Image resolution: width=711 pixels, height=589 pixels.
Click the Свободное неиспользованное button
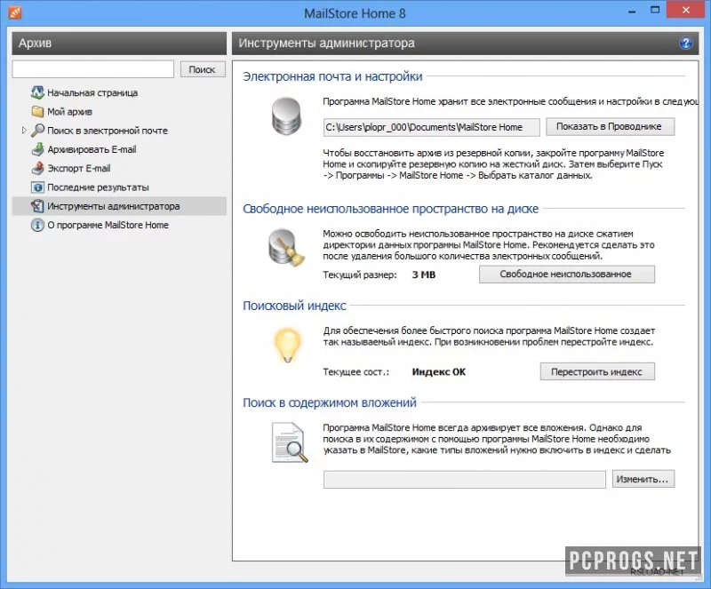(567, 275)
